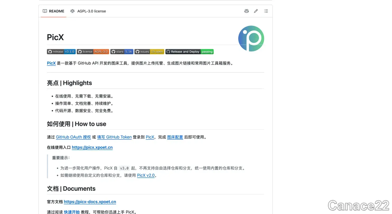Visit the https://picx.xpoet.cn link
The height and width of the screenshot is (214, 392).
pos(92,148)
